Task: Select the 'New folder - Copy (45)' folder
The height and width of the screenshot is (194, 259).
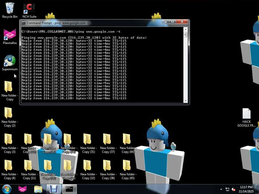Action: pyautogui.click(x=128, y=170)
